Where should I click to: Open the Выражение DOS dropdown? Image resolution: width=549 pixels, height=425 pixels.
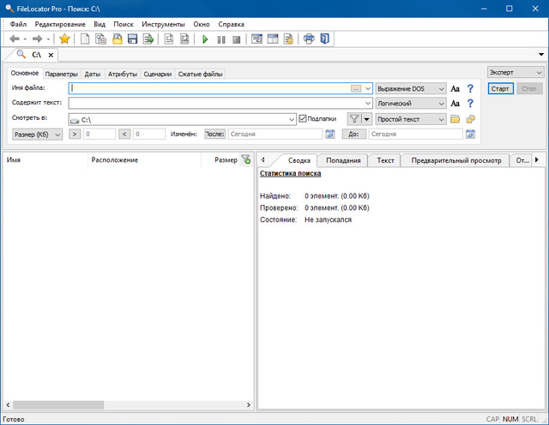[411, 88]
